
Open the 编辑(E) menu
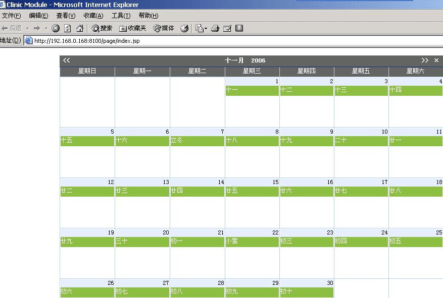click(x=38, y=16)
